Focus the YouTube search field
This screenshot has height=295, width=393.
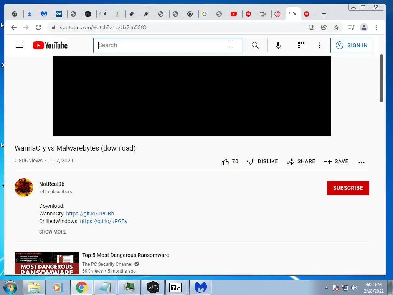click(x=168, y=45)
